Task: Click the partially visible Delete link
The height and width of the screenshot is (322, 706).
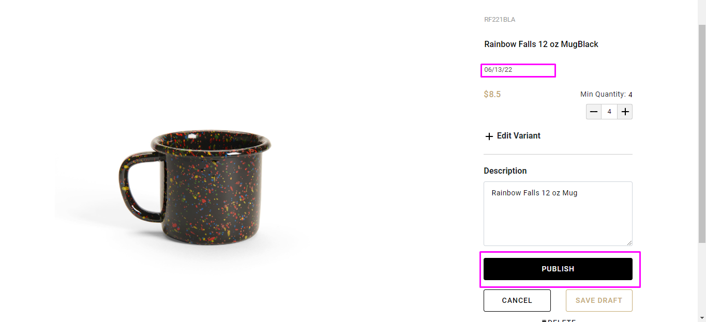Action: (x=558, y=320)
